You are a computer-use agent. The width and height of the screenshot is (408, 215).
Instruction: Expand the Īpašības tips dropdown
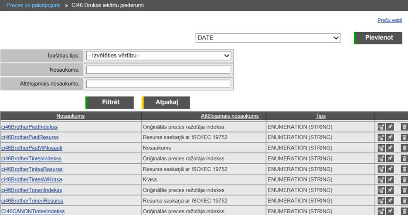[x=159, y=56]
